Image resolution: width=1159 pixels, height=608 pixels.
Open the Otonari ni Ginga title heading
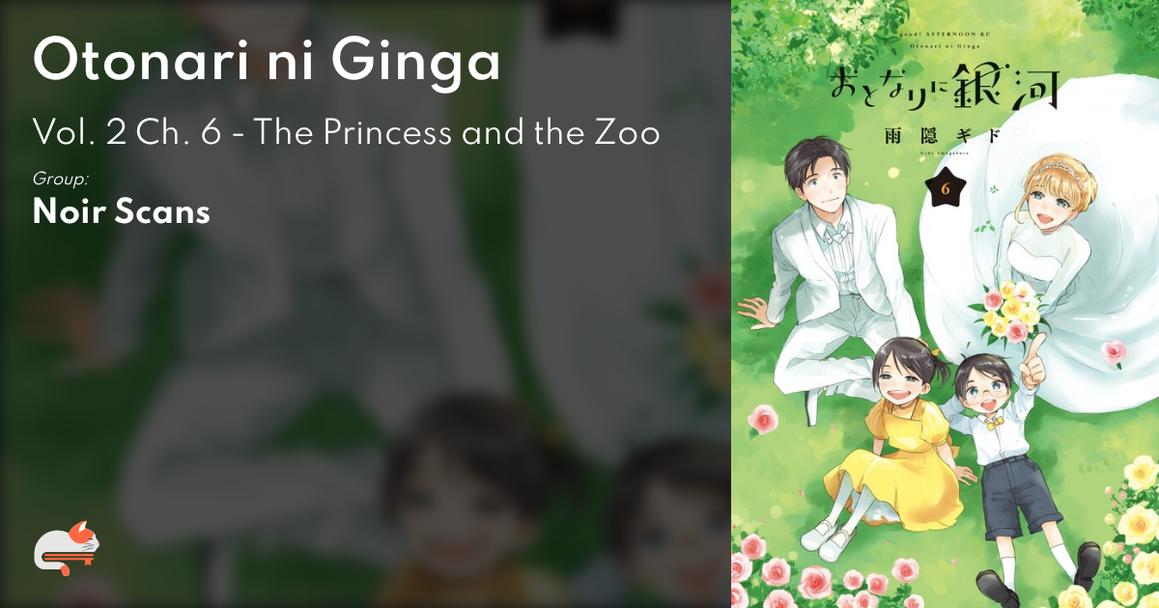pos(268,63)
